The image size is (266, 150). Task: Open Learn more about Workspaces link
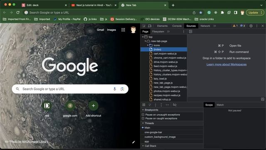227,64
